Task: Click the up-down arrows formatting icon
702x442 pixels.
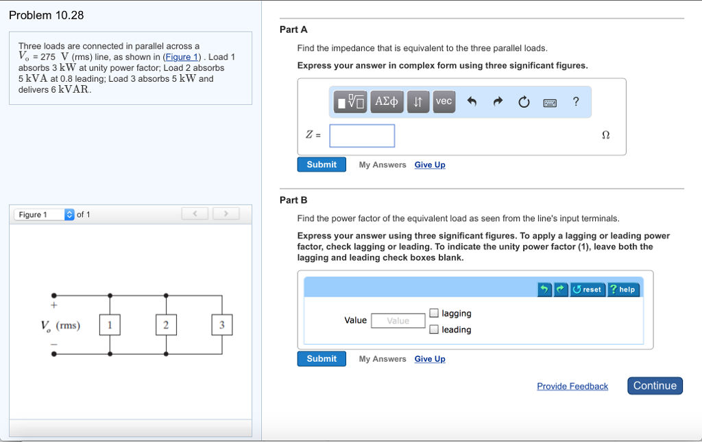Action: (418, 102)
